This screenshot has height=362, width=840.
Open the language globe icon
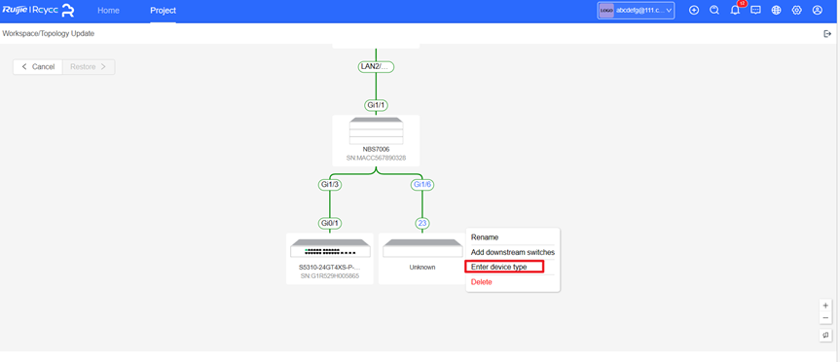776,10
